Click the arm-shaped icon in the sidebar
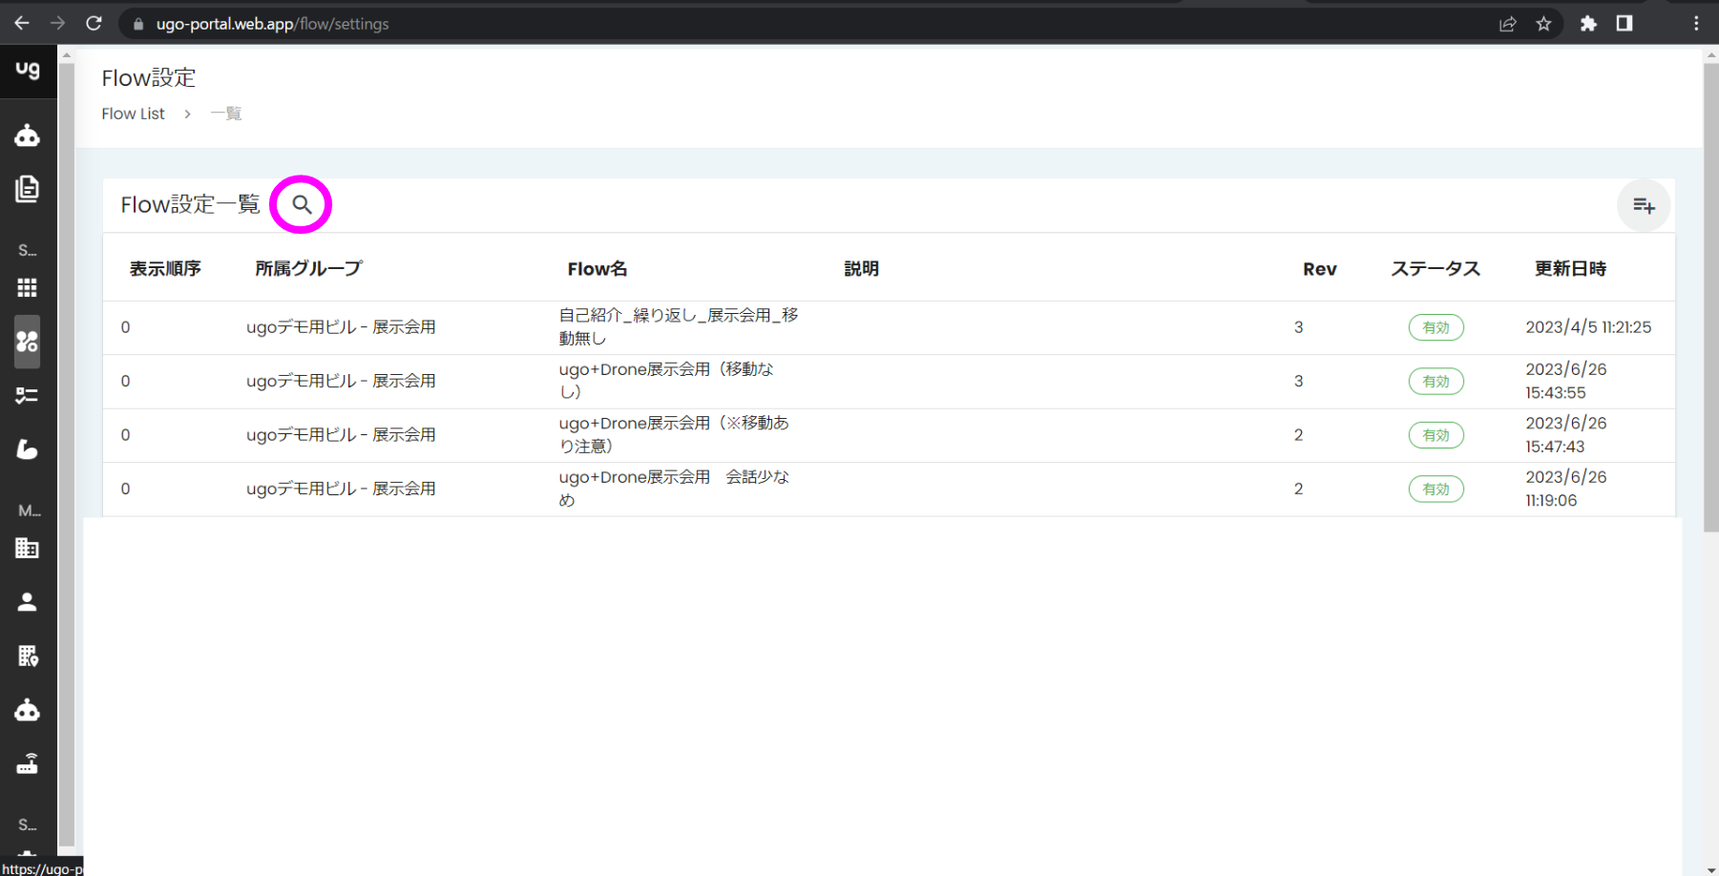The height and width of the screenshot is (876, 1719). pos(28,448)
